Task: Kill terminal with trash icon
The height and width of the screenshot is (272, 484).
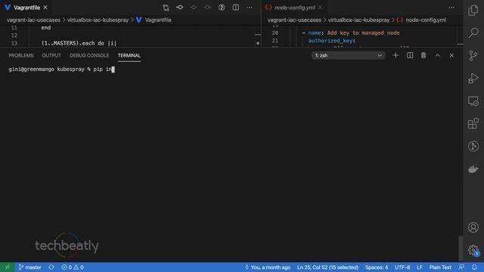Action: click(x=423, y=55)
